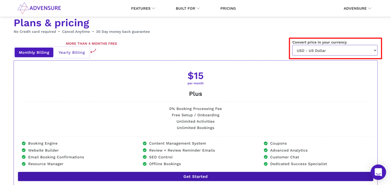391x185 pixels.
Task: Click the Dedicated Success Specialist checkmark icon
Action: pos(266,164)
